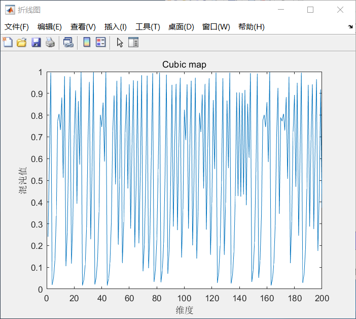
Task: Click the window title text 折线图
Action: (29, 10)
